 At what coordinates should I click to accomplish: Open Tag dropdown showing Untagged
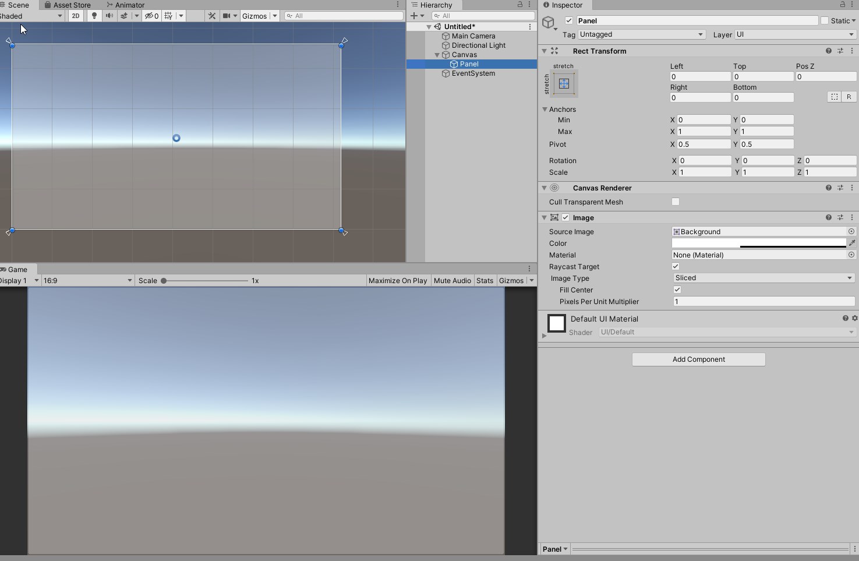[642, 34]
